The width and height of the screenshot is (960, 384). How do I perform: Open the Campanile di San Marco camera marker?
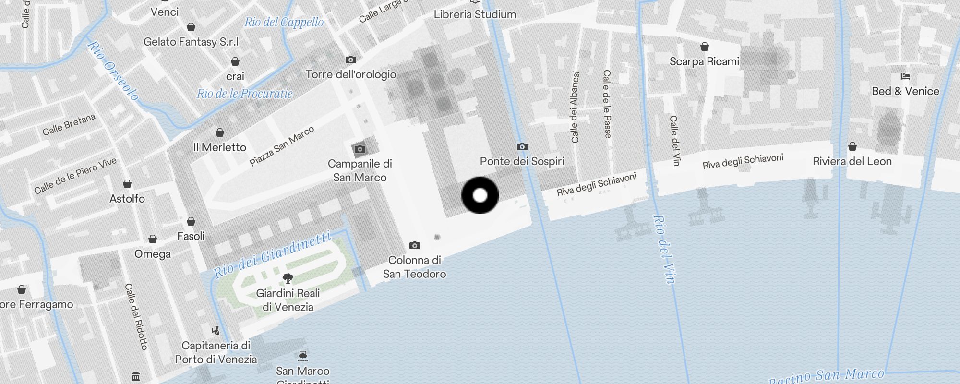click(x=360, y=149)
